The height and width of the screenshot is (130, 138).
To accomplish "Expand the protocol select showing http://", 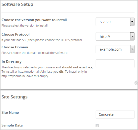I will tap(115, 36).
